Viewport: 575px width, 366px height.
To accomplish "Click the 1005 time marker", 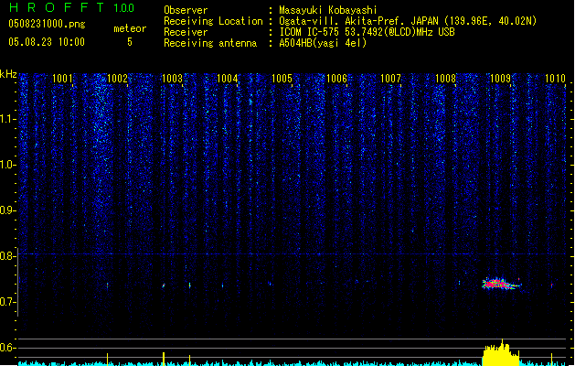I will click(282, 78).
